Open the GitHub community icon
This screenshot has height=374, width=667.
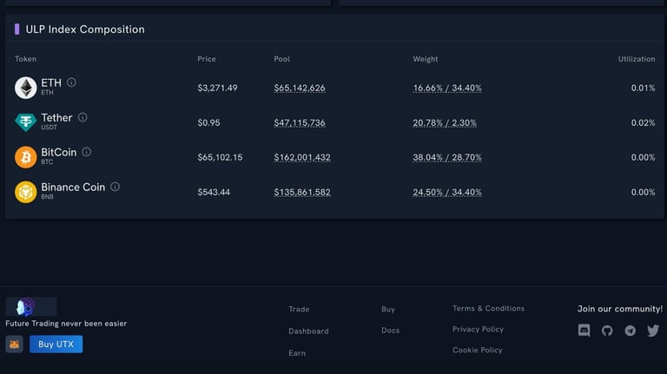click(x=607, y=331)
